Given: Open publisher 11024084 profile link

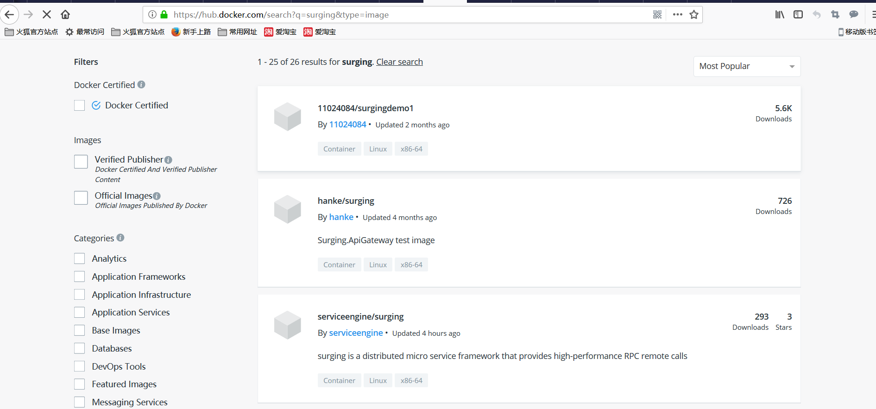Looking at the screenshot, I should click(x=347, y=125).
